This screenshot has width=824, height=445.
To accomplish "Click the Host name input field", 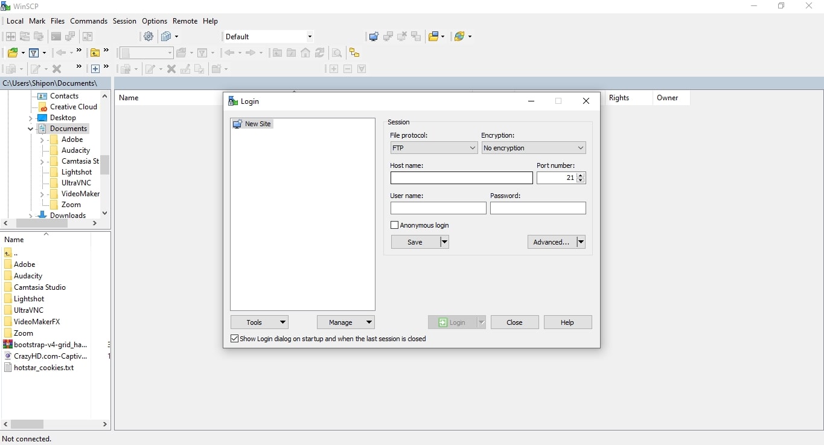I will (462, 178).
